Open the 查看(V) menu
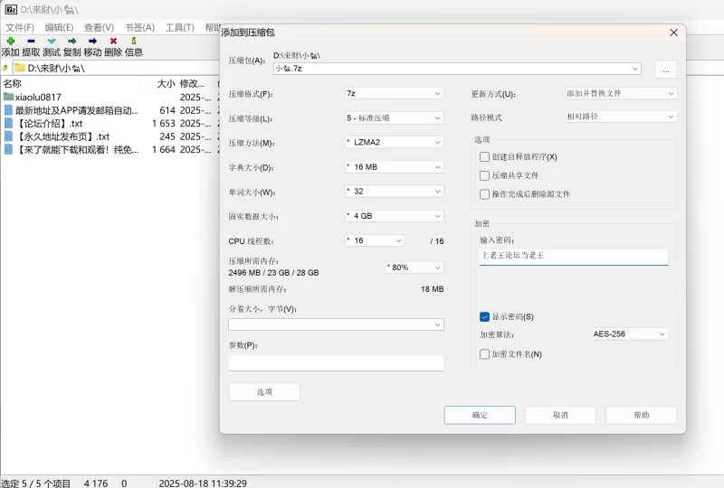 (x=99, y=28)
